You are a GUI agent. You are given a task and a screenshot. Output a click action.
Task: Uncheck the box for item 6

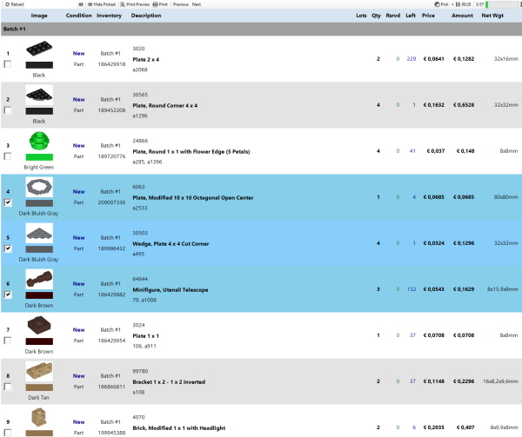[x=8, y=295]
